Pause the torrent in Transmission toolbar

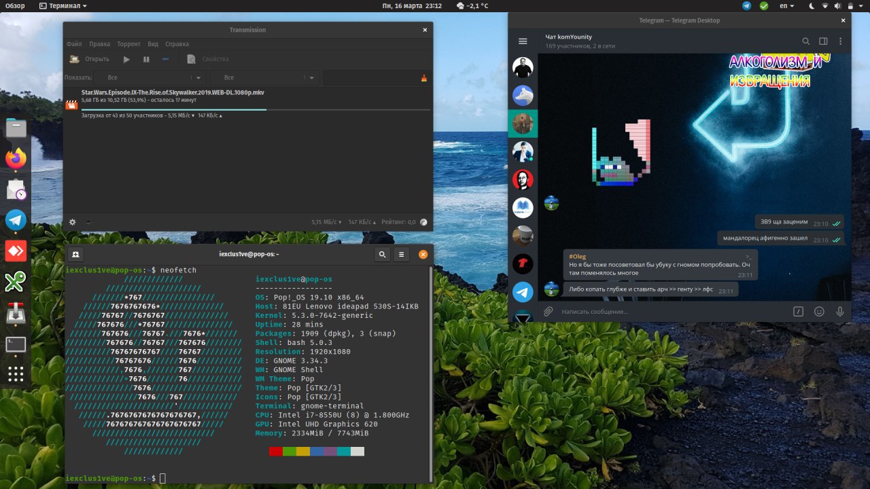point(146,59)
